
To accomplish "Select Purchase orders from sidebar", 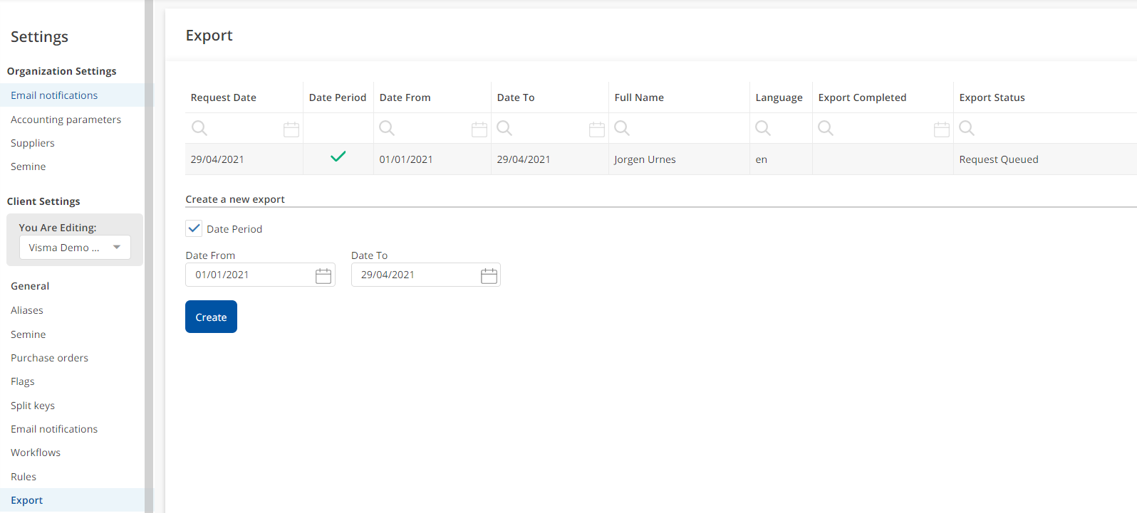I will 49,358.
